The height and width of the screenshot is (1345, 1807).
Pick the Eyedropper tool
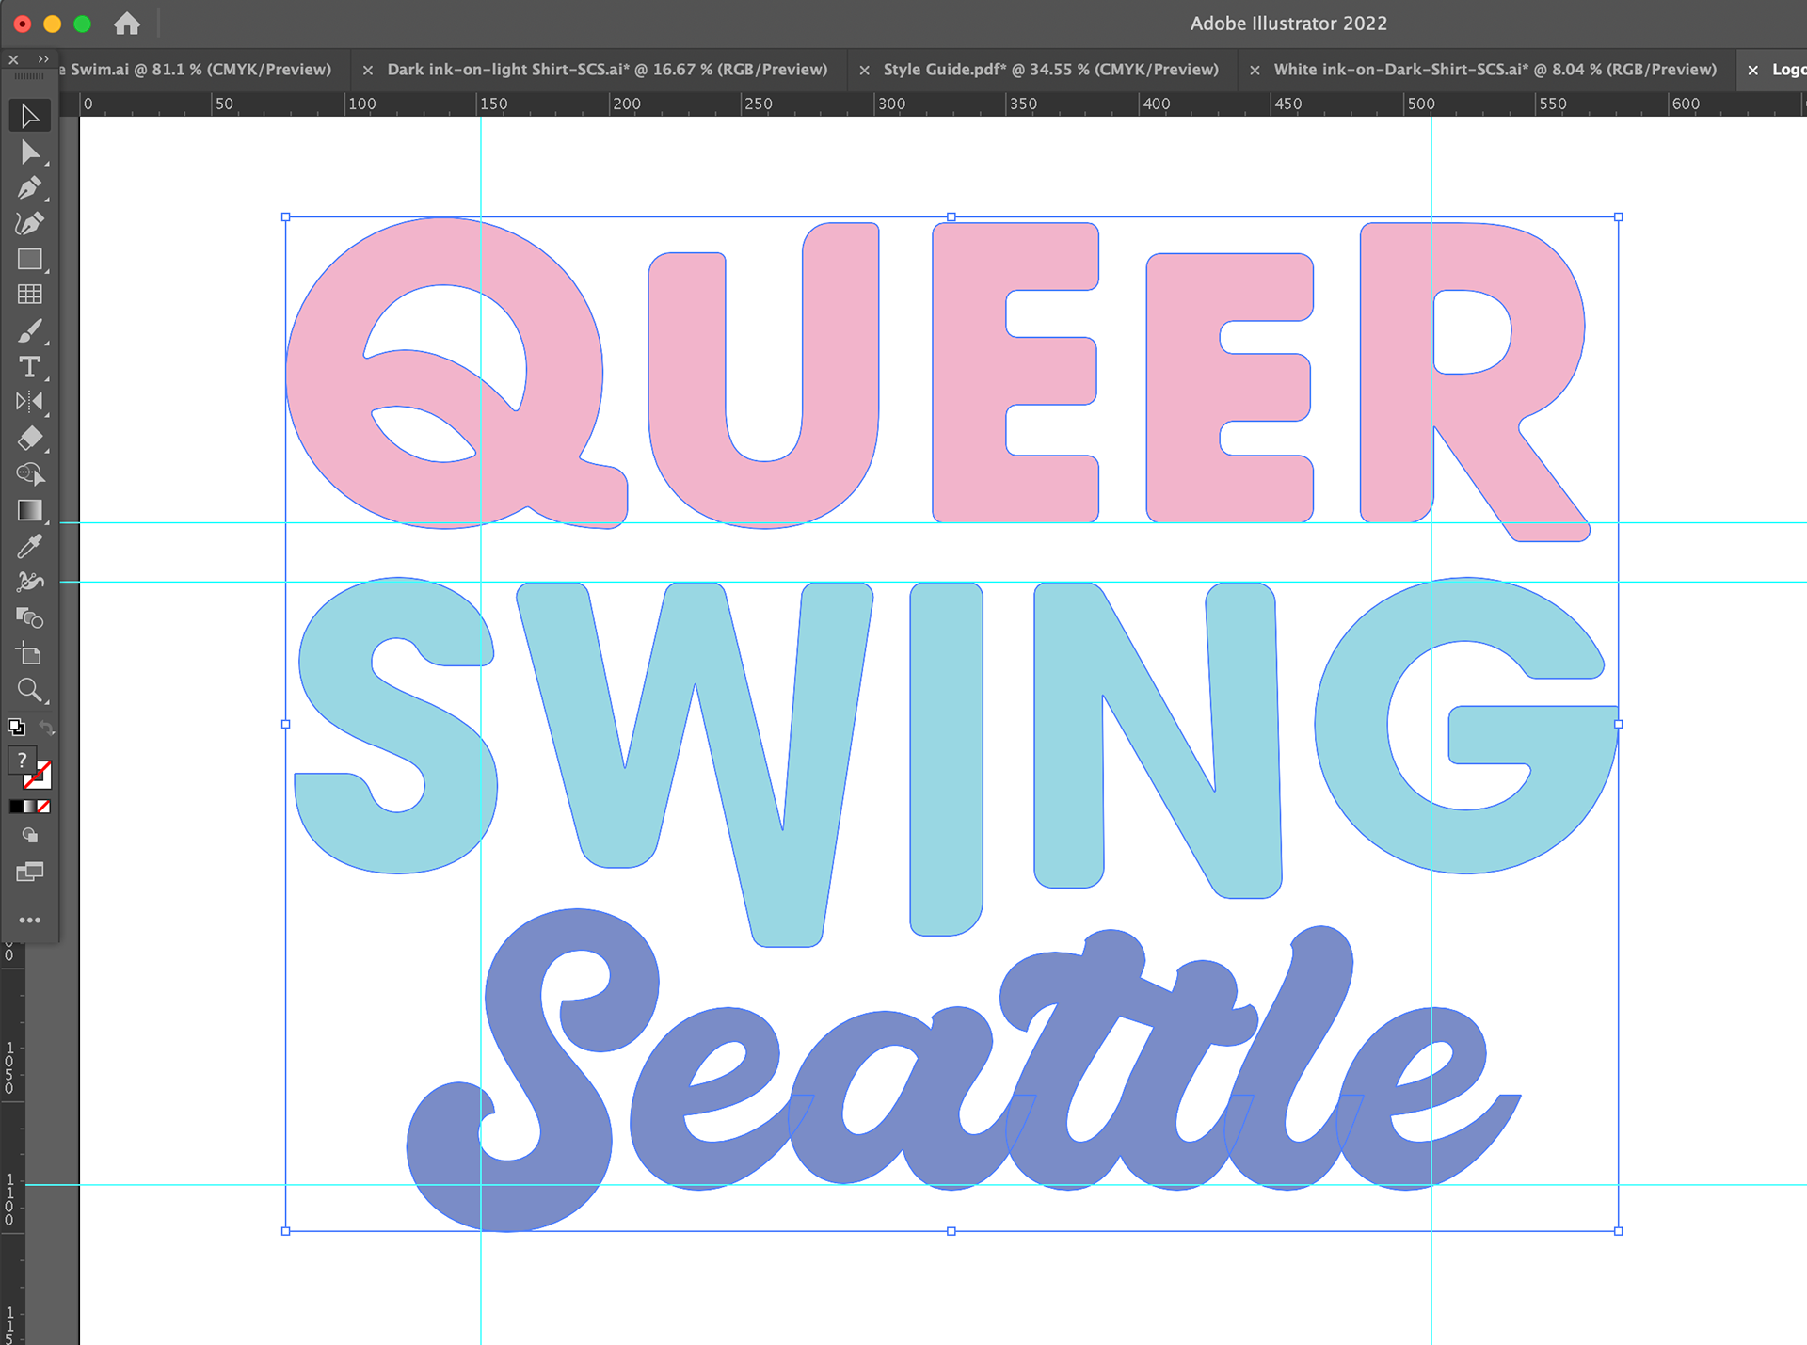click(29, 546)
